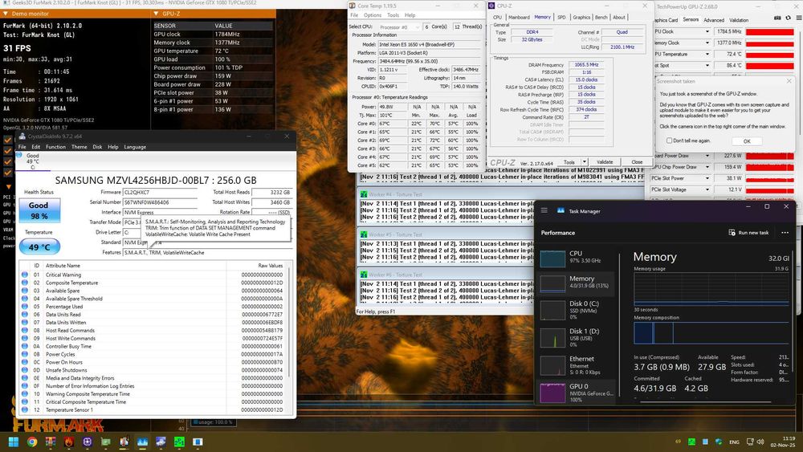Viewport: 803px width, 452px height.
Task: Check the Don't tell me again box
Action: coord(669,140)
